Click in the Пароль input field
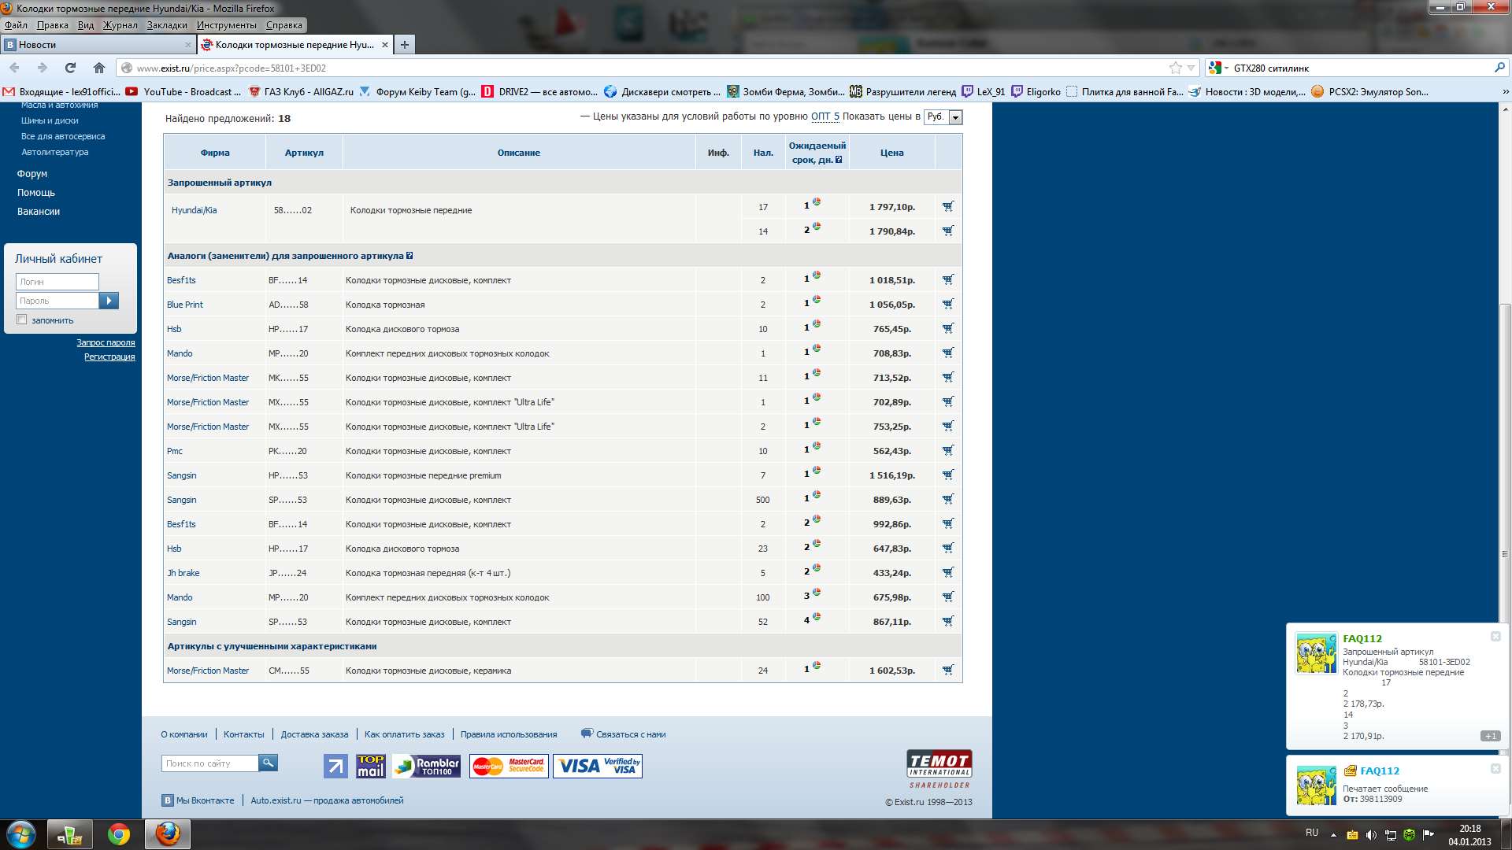The image size is (1512, 850). [57, 301]
